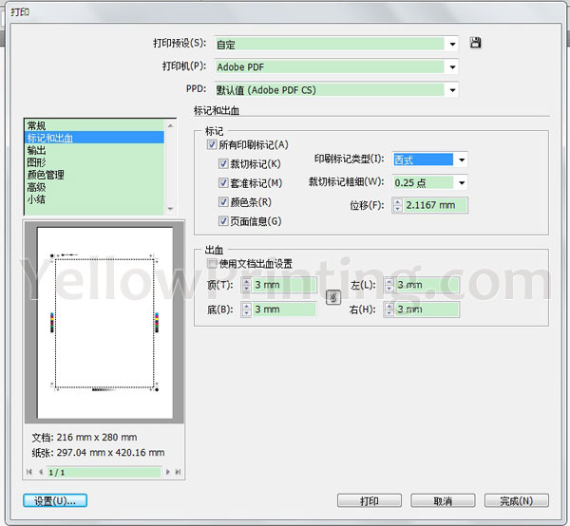Toggle 裁切标记(K) checkbox
This screenshot has width=570, height=526.
coord(223,164)
